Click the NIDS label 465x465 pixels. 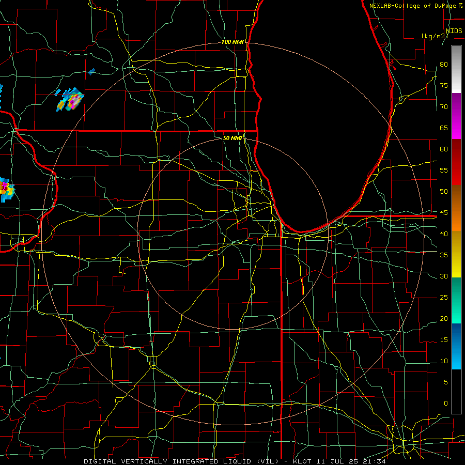[454, 30]
